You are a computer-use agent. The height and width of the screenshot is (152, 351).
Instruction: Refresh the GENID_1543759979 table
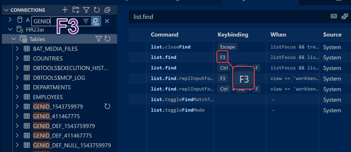107,107
